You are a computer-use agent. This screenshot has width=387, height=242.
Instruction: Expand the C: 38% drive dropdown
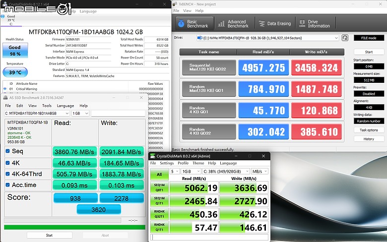(226, 172)
